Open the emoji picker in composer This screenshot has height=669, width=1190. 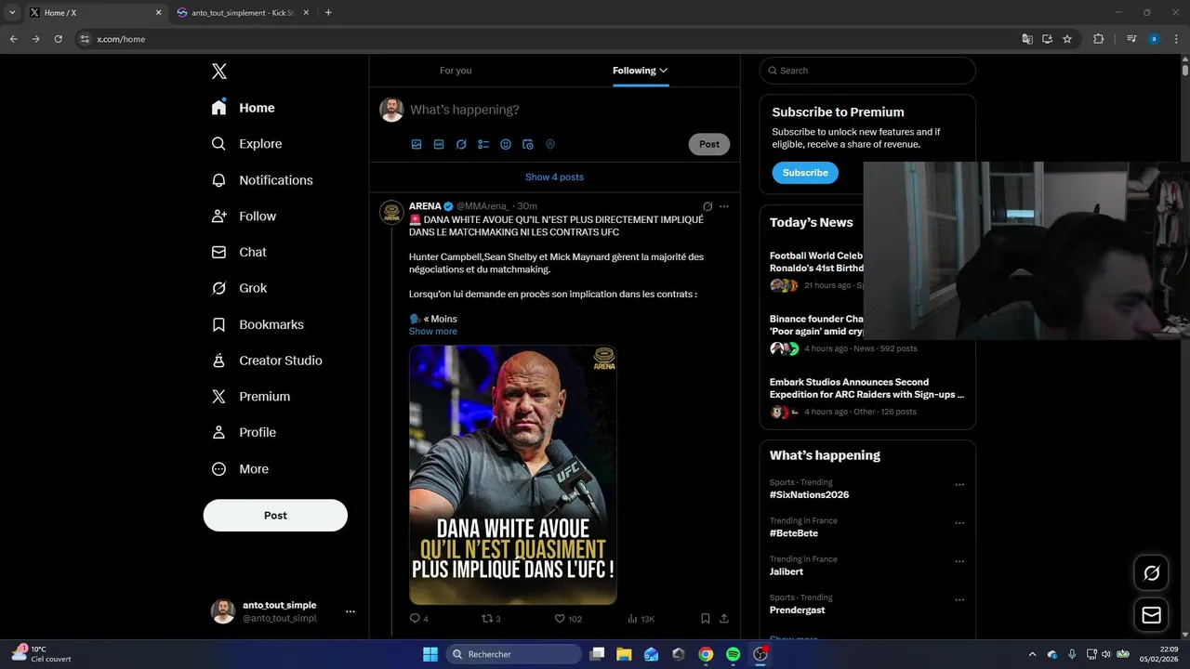click(506, 144)
